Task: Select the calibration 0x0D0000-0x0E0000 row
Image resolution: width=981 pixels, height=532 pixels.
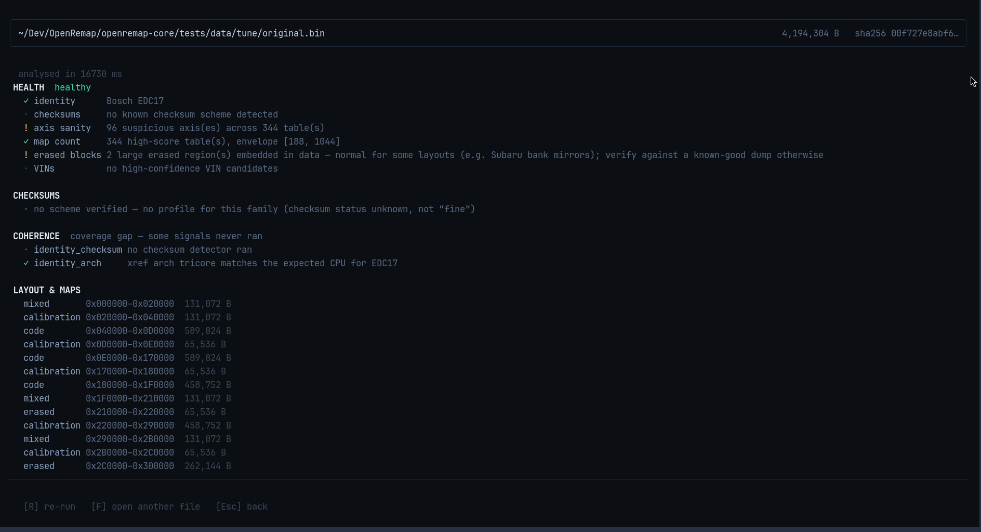Action: tap(125, 344)
